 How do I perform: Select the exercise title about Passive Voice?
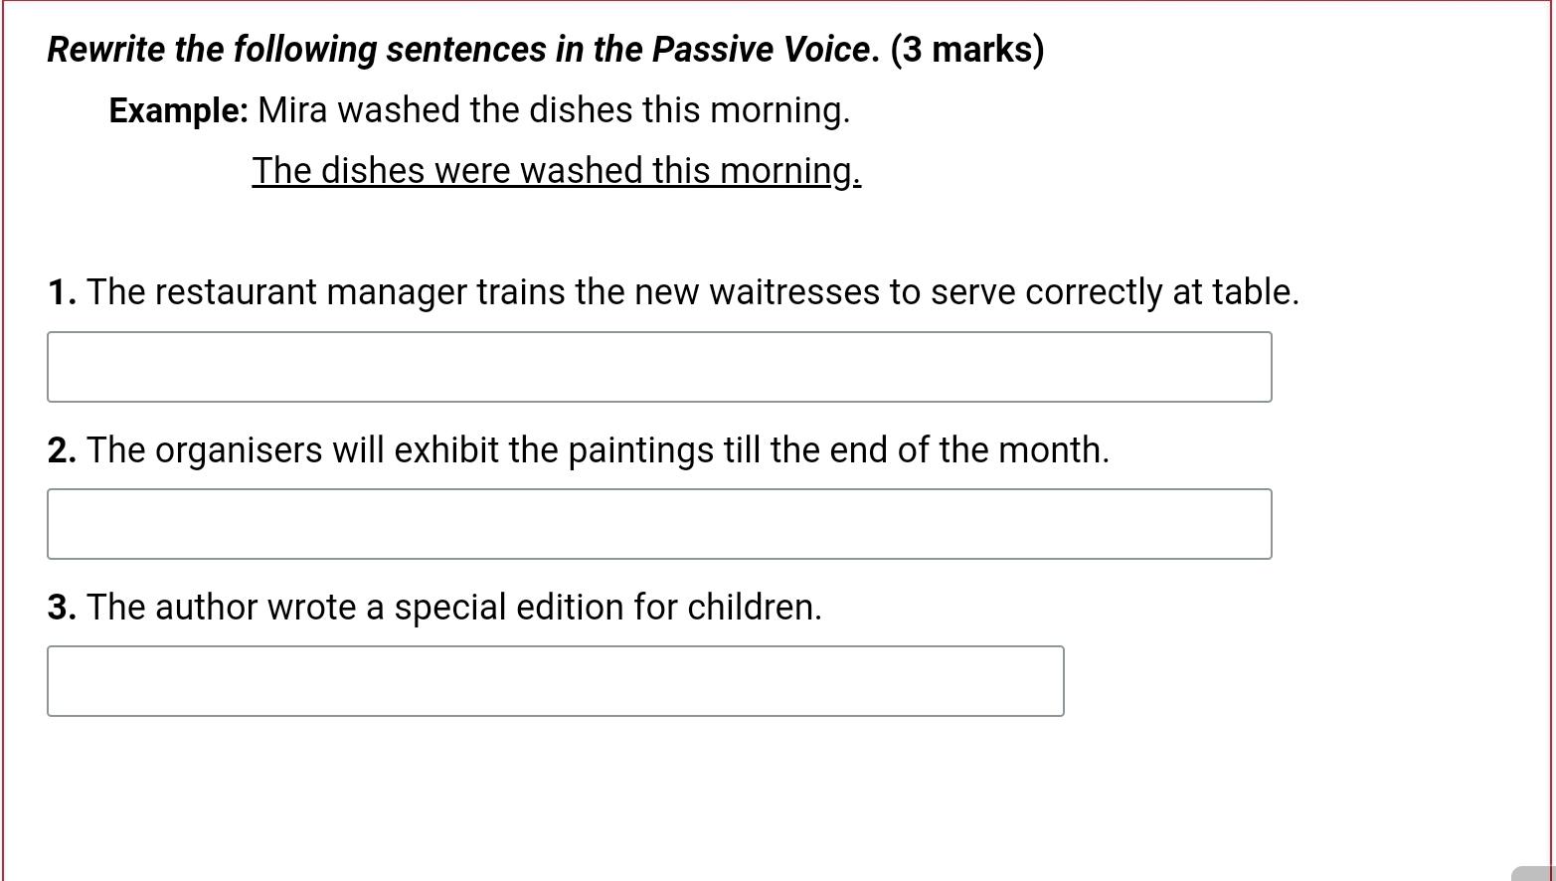tap(457, 49)
